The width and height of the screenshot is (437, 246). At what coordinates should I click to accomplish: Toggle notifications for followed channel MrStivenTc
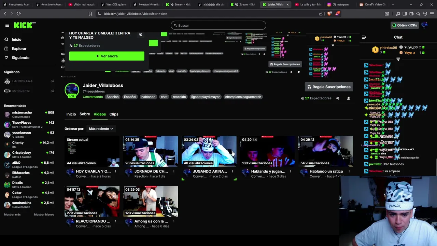point(52,91)
